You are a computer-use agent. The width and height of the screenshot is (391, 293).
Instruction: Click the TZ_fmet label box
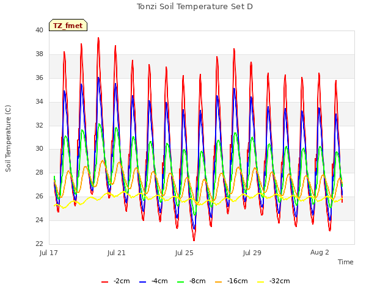pyautogui.click(x=68, y=26)
